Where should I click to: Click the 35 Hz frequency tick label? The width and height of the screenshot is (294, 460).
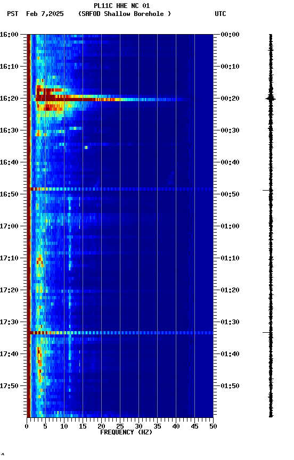click(x=157, y=426)
